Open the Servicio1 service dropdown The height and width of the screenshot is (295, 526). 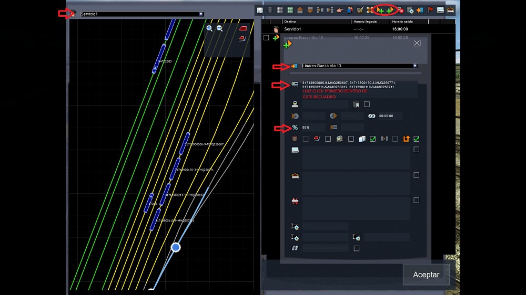(200, 14)
